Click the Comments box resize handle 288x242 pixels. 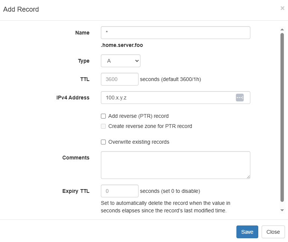click(248, 177)
